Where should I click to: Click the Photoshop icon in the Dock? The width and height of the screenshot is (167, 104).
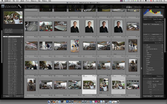67,102
